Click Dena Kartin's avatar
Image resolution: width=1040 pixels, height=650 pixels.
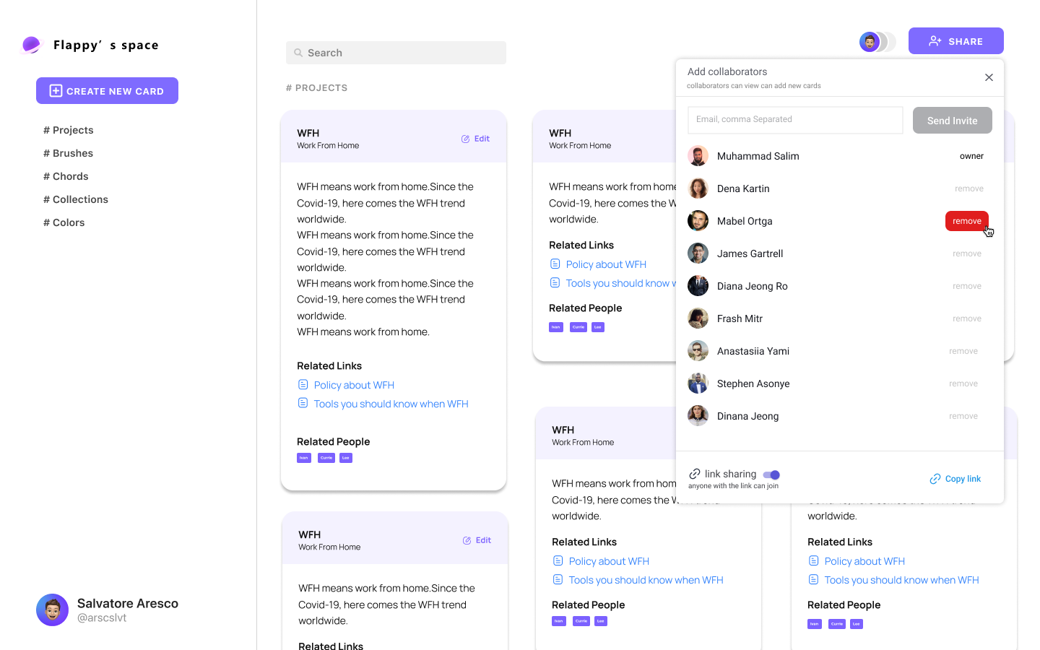(x=698, y=188)
